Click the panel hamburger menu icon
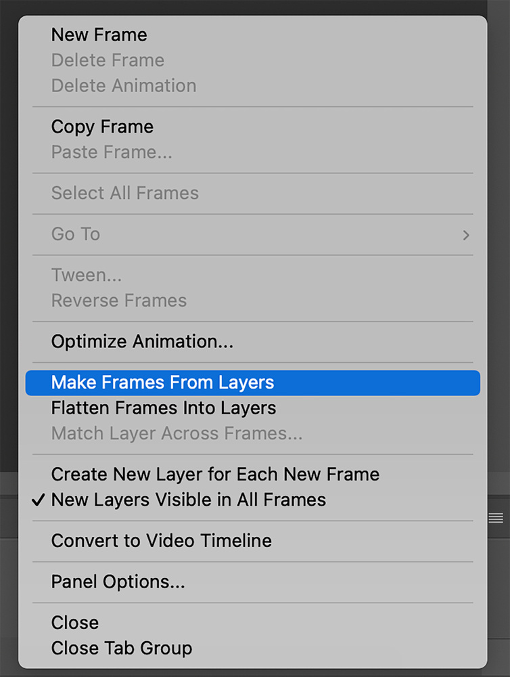Viewport: 510px width, 677px height. click(x=495, y=518)
